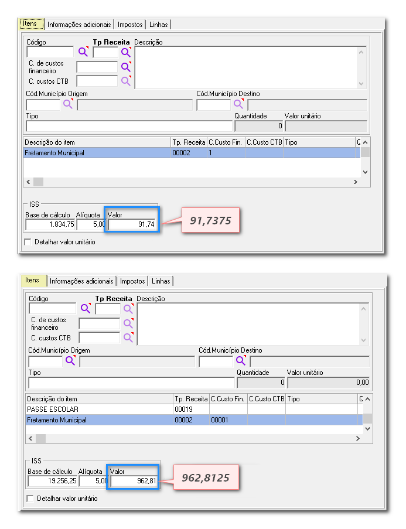Click left scroll arrow in lower grid

[x=30, y=438]
